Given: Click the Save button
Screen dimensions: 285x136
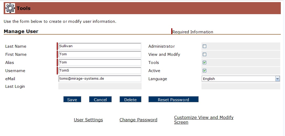Looking at the screenshot, I should tap(72, 100).
